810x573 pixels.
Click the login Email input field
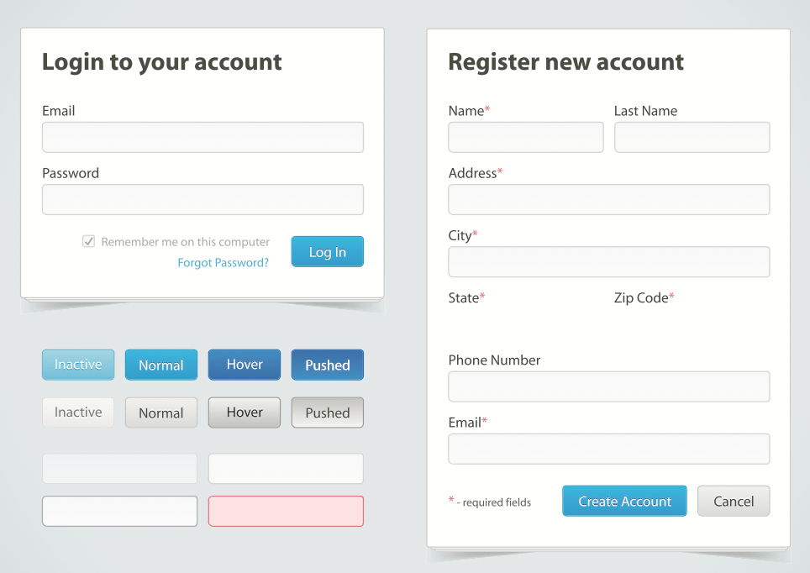click(202, 137)
